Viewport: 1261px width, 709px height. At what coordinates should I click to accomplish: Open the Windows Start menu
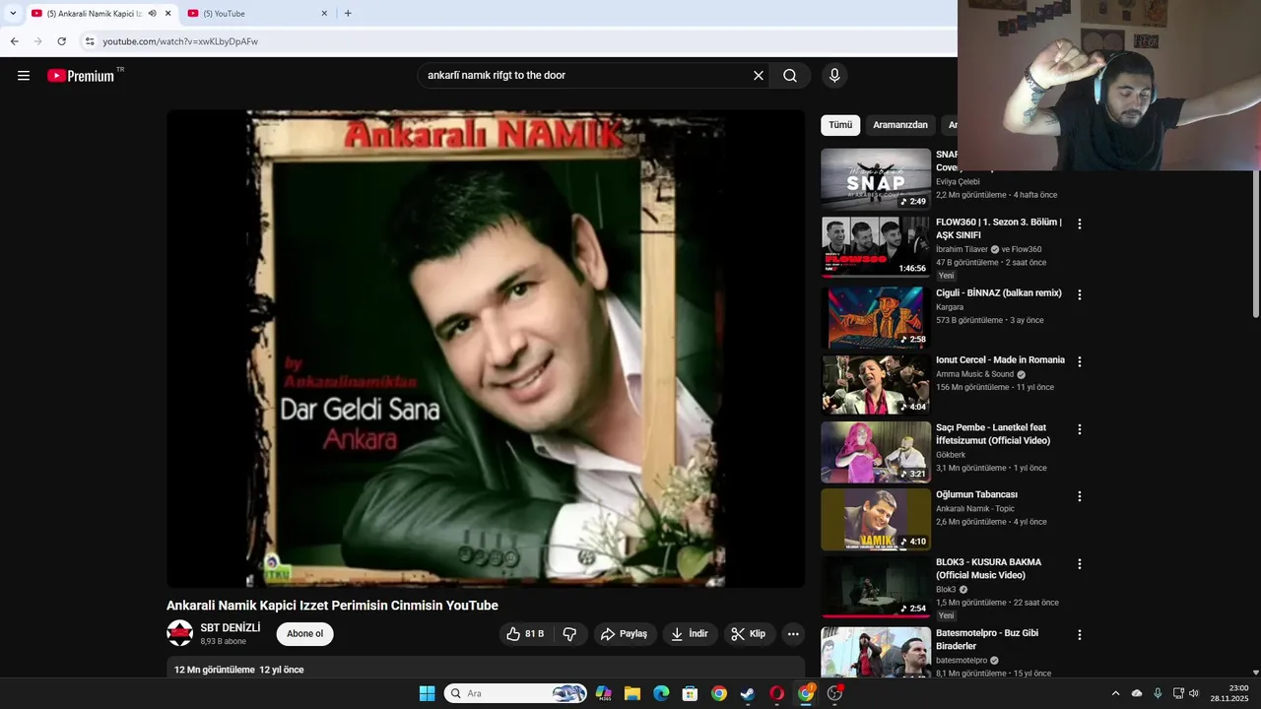click(427, 693)
